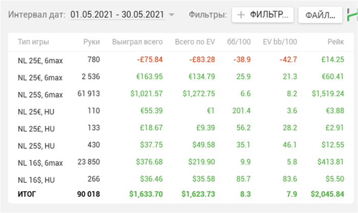Viewport: 358px width, 213px height.
Task: Sort by бб/100 column header
Action: [238, 42]
